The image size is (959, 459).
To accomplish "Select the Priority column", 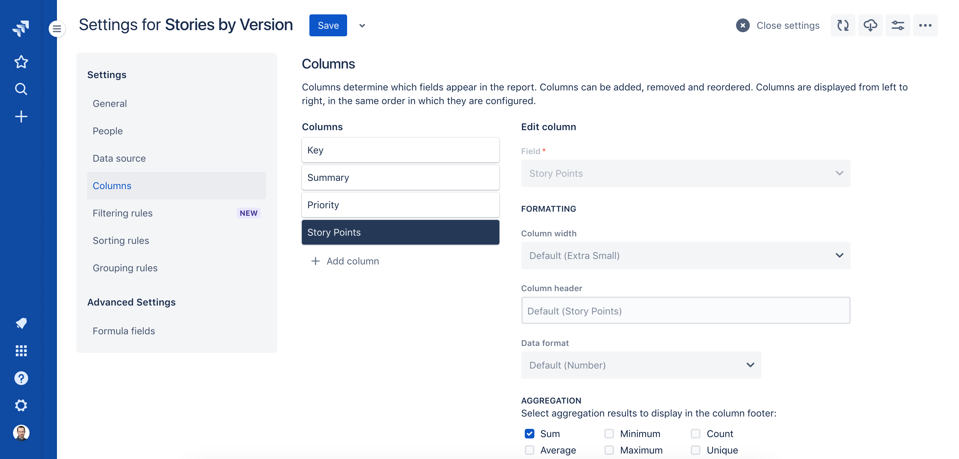I will point(400,205).
